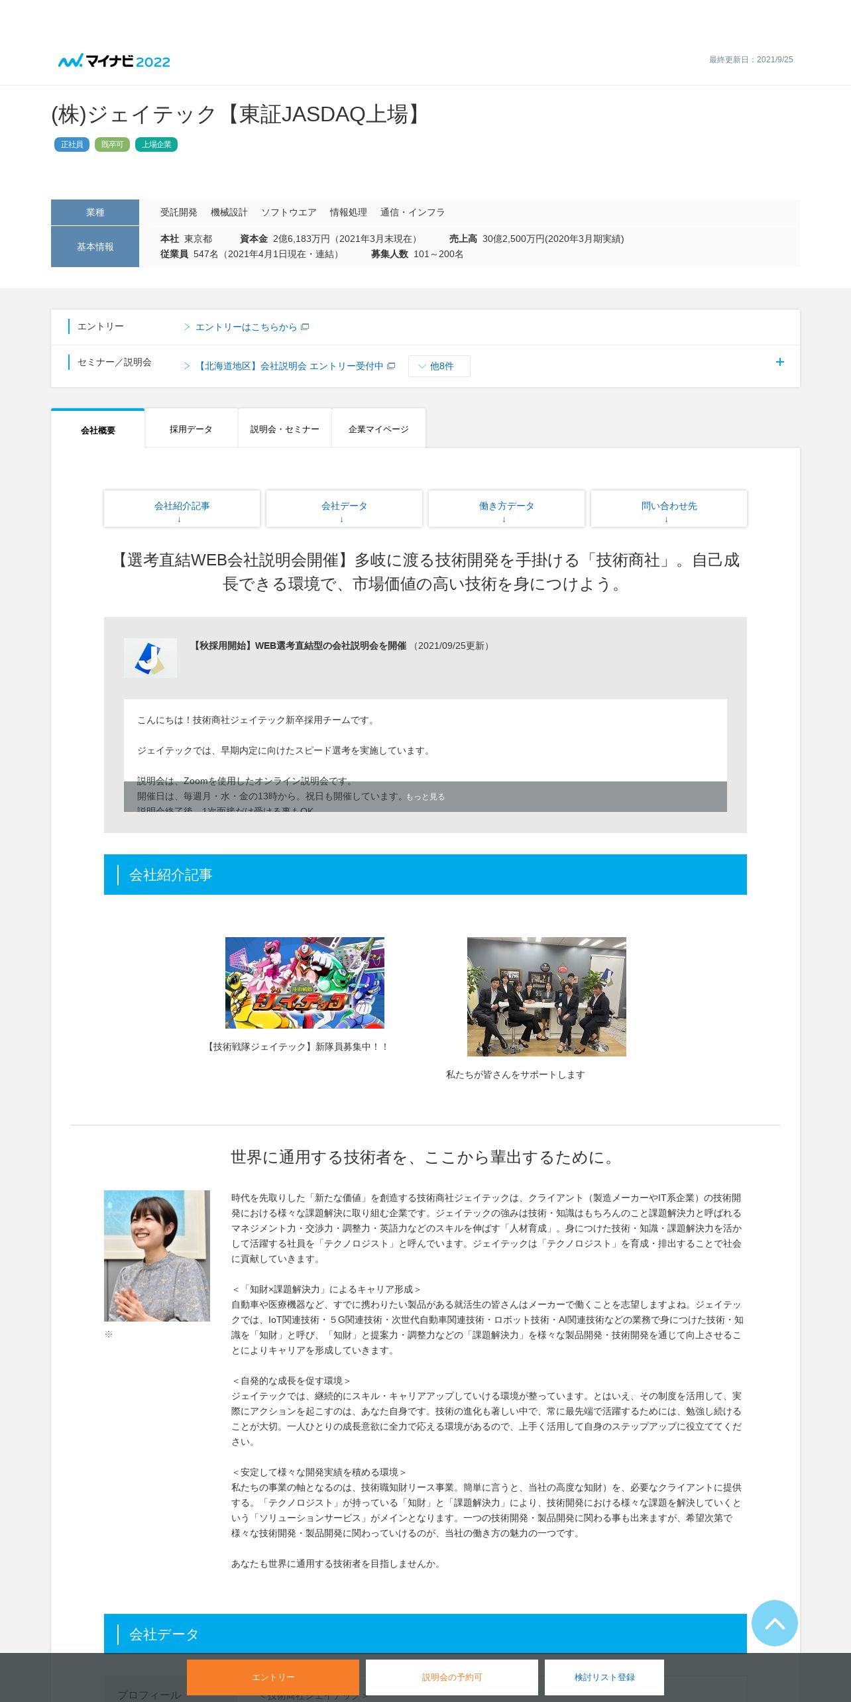Click external-link icon beside 北海道地区 seminar
851x1702 pixels.
pyautogui.click(x=391, y=366)
